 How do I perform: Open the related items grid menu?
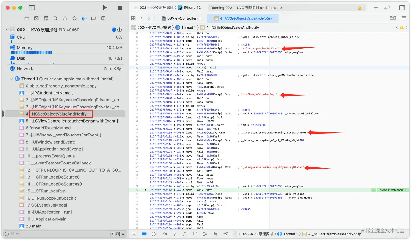tap(133, 18)
